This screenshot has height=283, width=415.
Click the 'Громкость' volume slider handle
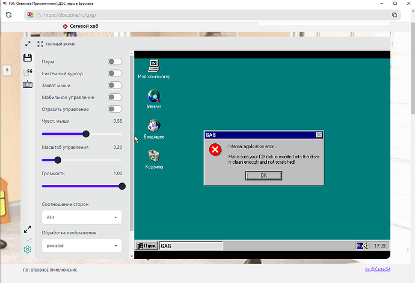(122, 186)
